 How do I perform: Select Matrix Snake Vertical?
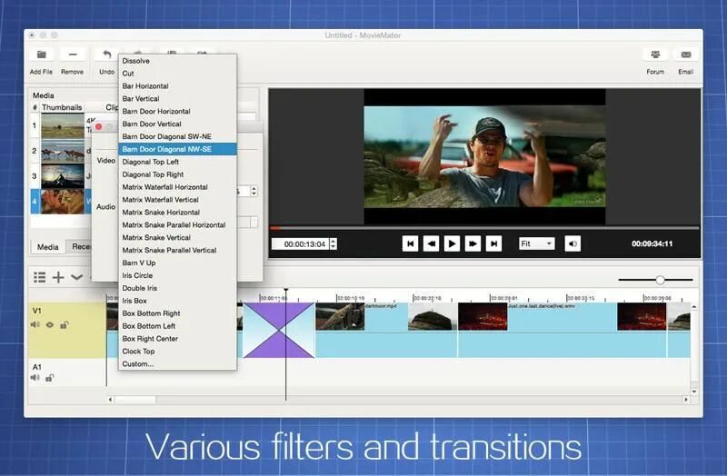coord(177,237)
